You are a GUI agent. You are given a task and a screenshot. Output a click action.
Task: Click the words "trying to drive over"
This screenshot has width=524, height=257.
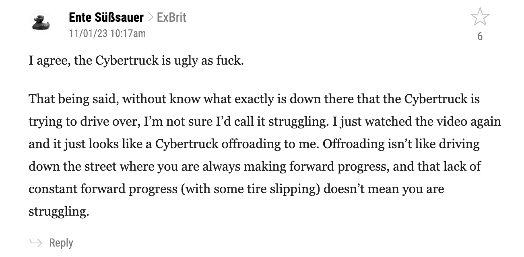click(x=85, y=122)
